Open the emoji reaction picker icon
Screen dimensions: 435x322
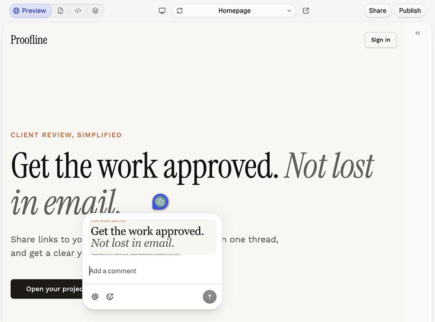tap(110, 297)
